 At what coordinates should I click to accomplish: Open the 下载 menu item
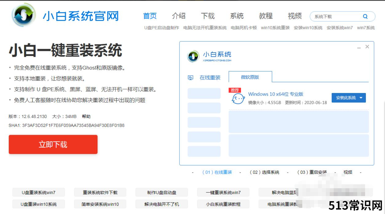tap(208, 16)
